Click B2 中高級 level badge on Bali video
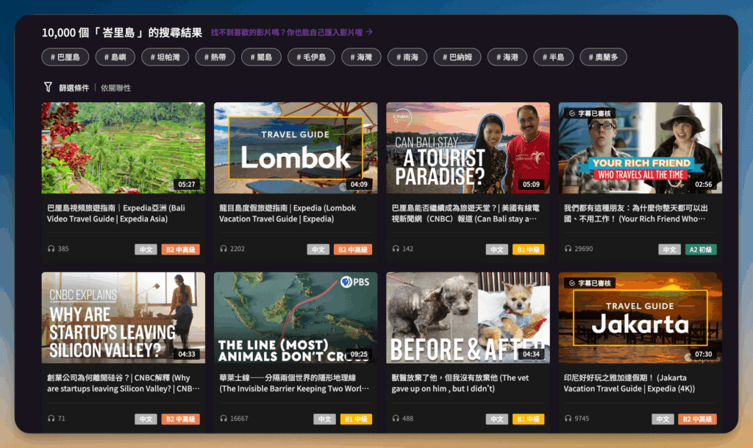 [x=181, y=249]
